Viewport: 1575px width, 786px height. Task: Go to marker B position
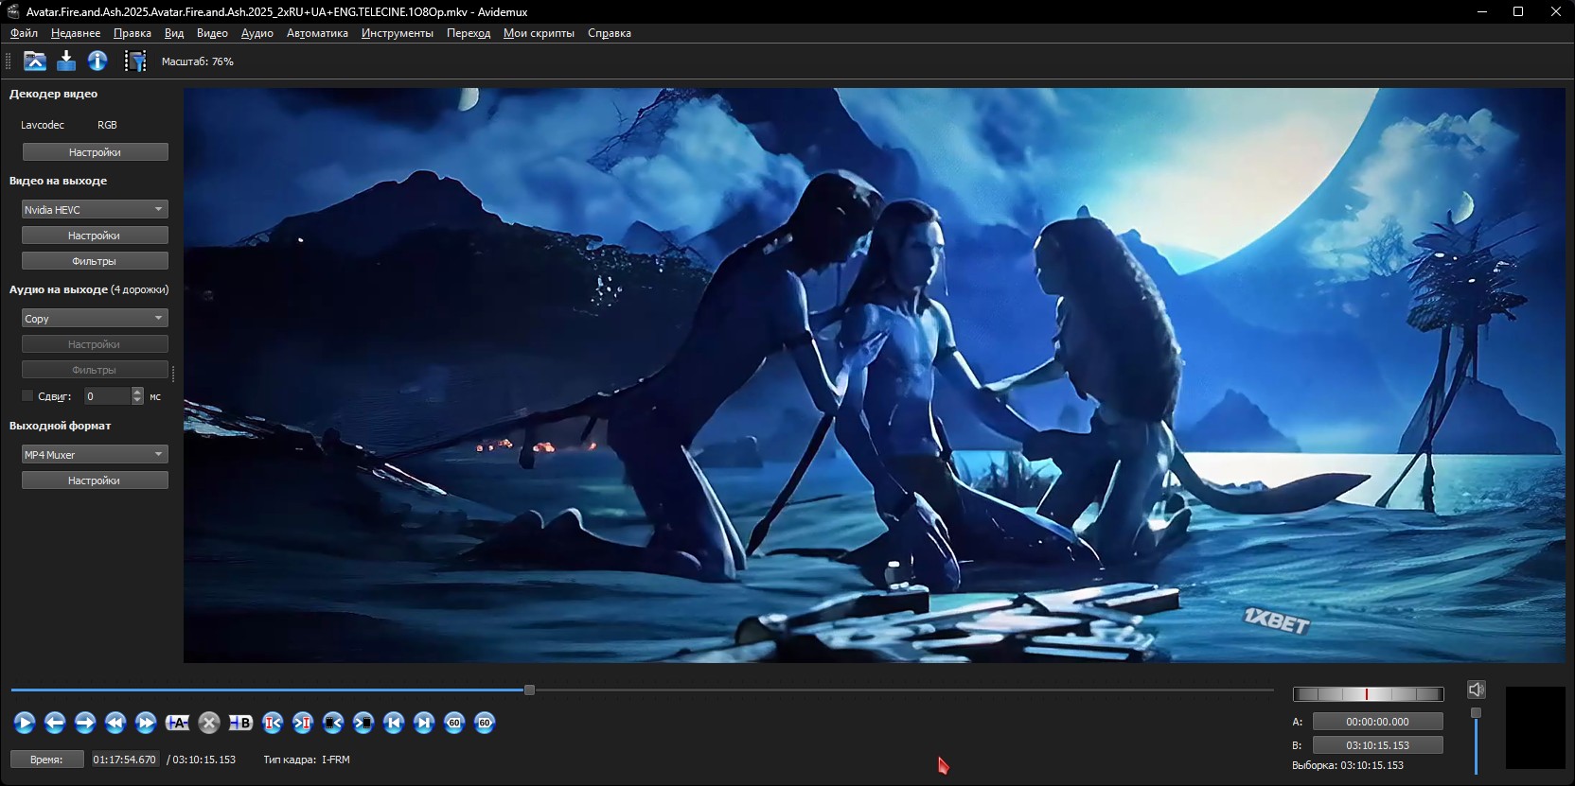tap(303, 723)
